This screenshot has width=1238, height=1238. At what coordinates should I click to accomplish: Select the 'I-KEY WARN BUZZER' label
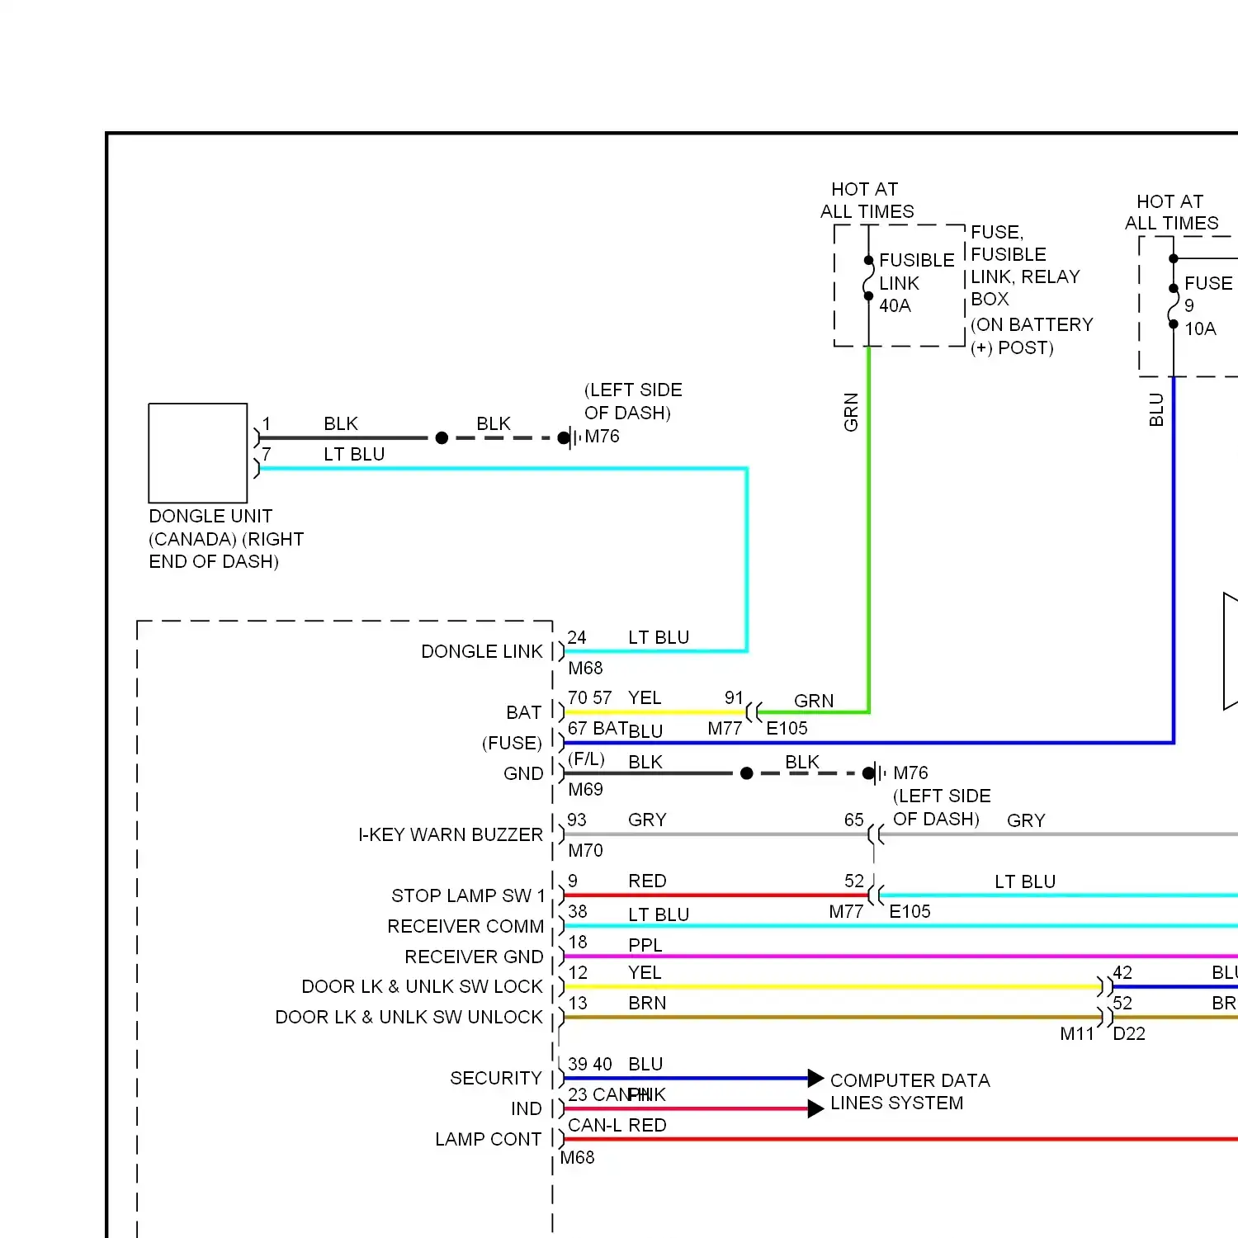click(451, 835)
